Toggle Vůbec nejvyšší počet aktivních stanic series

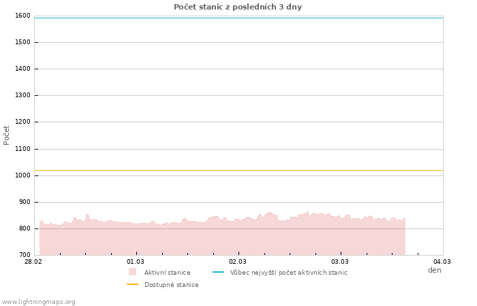click(288, 273)
